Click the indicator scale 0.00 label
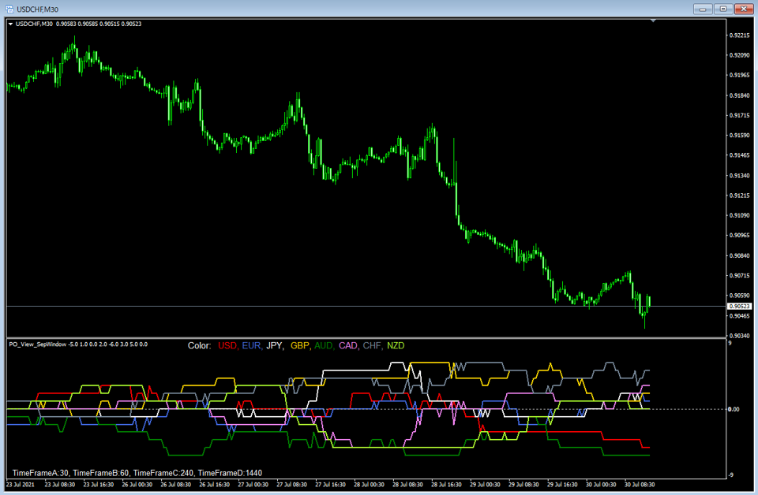 734,410
